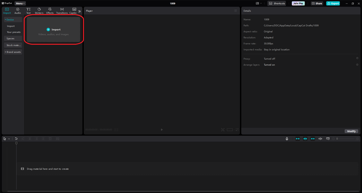Toggle the preview axis icon

320,139
